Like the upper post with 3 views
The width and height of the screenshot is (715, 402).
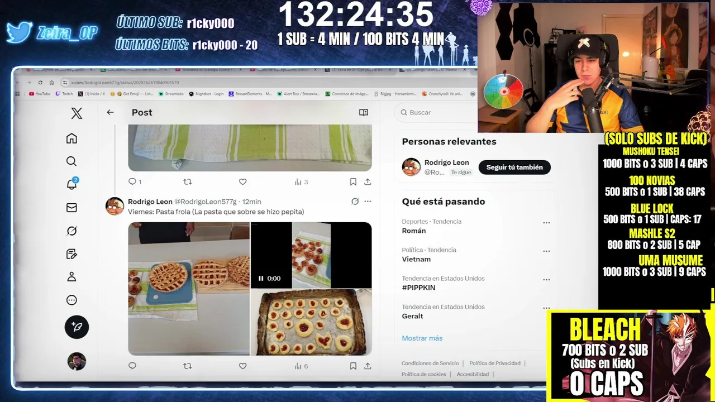click(x=242, y=181)
